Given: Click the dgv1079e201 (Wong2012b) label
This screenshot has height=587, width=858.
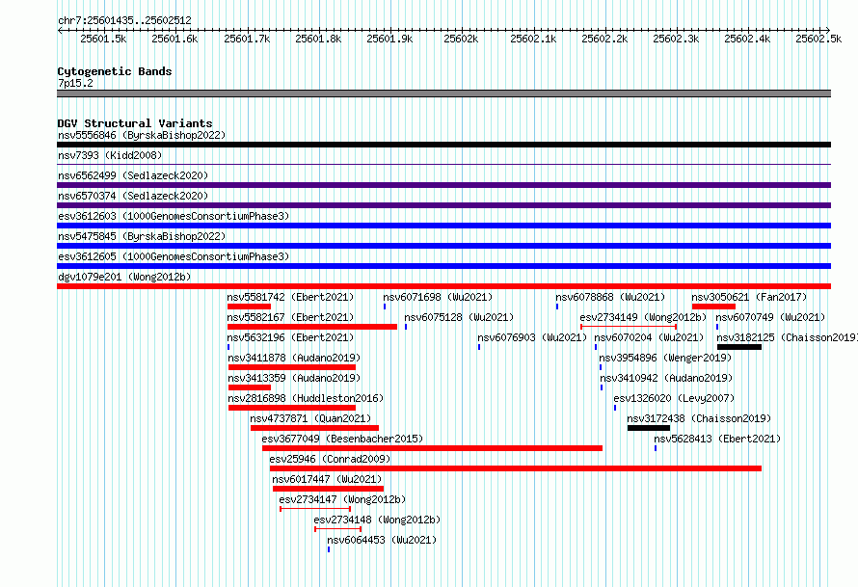Looking at the screenshot, I should pyautogui.click(x=124, y=277).
